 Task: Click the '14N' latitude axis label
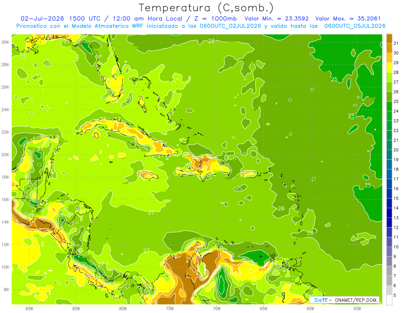pos(5,222)
